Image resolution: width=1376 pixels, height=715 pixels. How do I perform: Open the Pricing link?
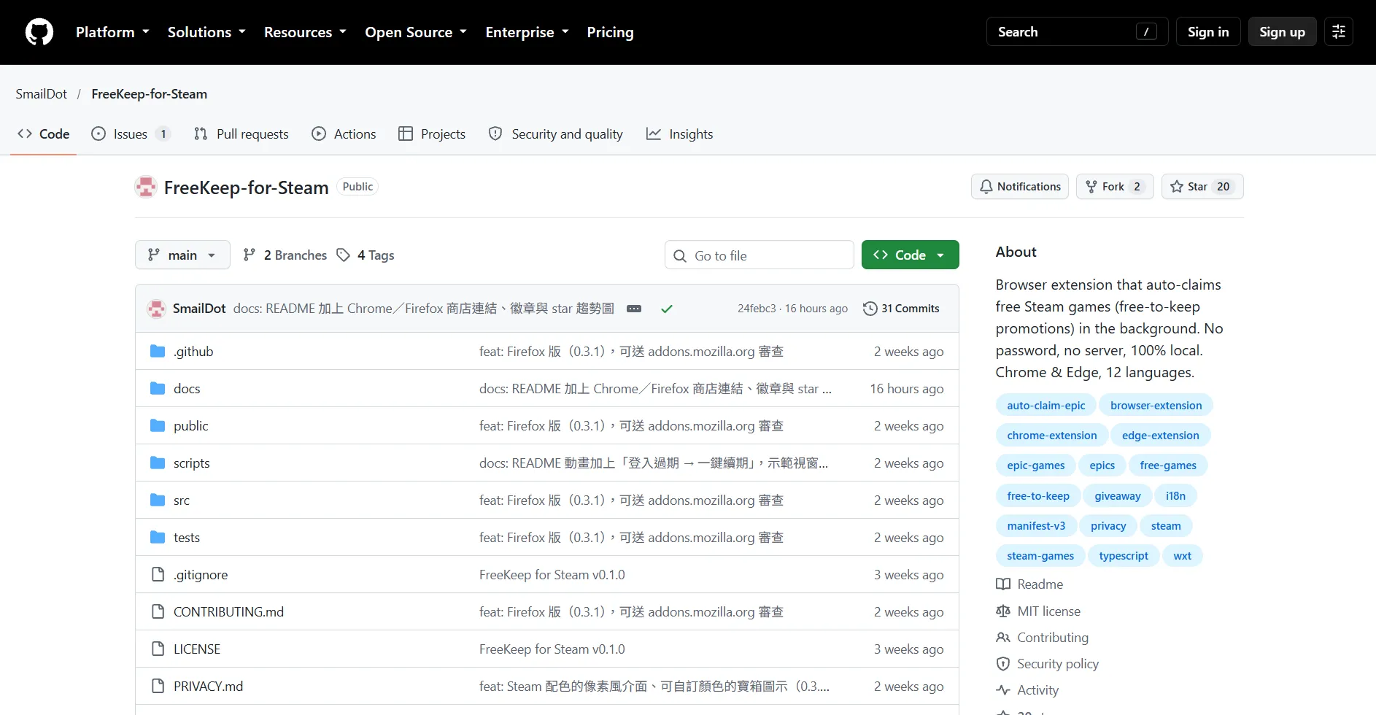610,32
